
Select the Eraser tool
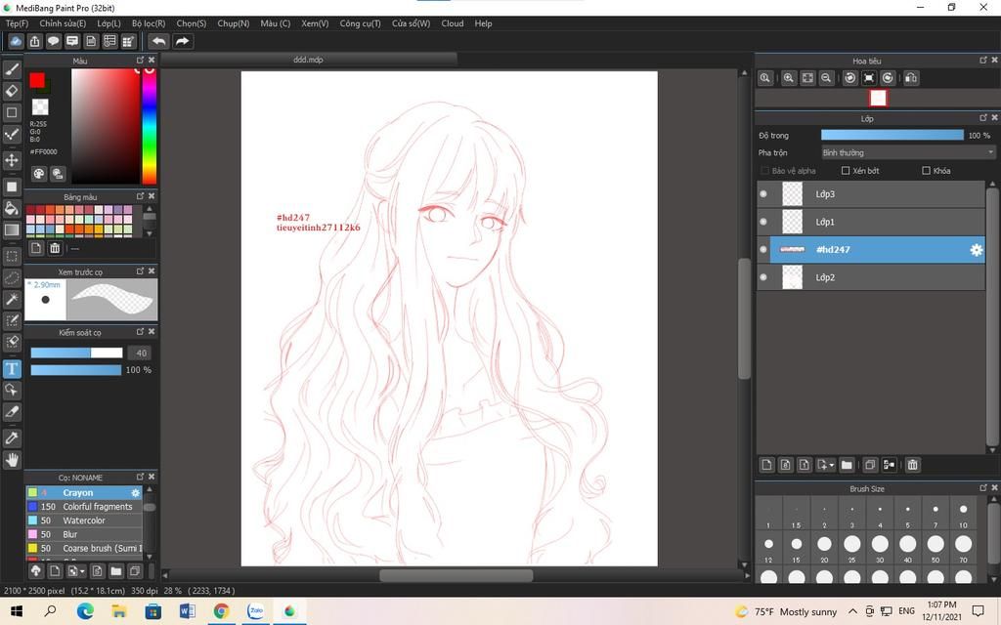tap(12, 91)
